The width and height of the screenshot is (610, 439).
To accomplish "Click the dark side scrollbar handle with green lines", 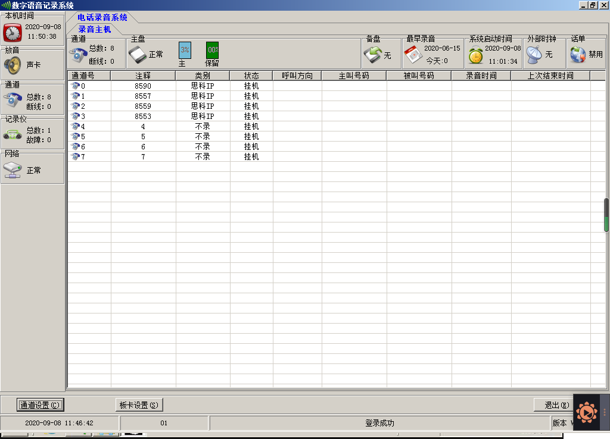I will point(606,215).
